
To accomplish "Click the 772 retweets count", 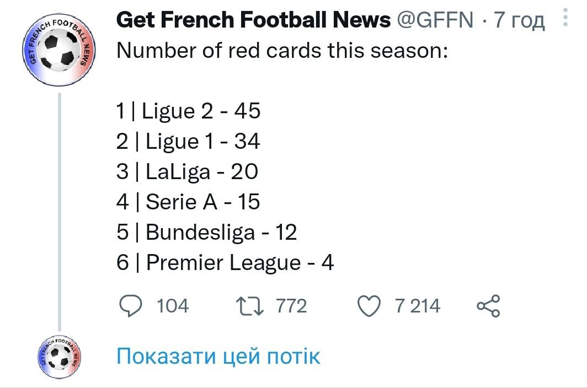I will [291, 306].
